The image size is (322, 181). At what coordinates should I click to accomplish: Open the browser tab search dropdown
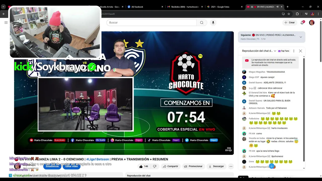3,7
